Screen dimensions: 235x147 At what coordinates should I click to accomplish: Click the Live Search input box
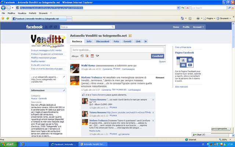[209, 8]
